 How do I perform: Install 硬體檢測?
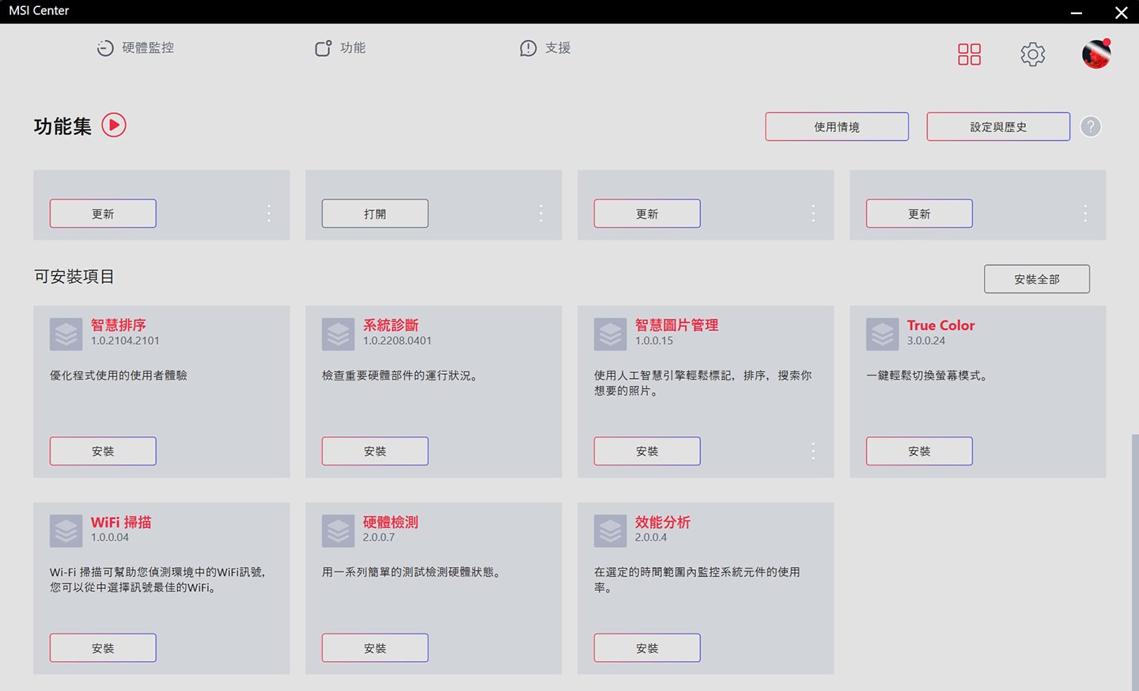pyautogui.click(x=375, y=648)
